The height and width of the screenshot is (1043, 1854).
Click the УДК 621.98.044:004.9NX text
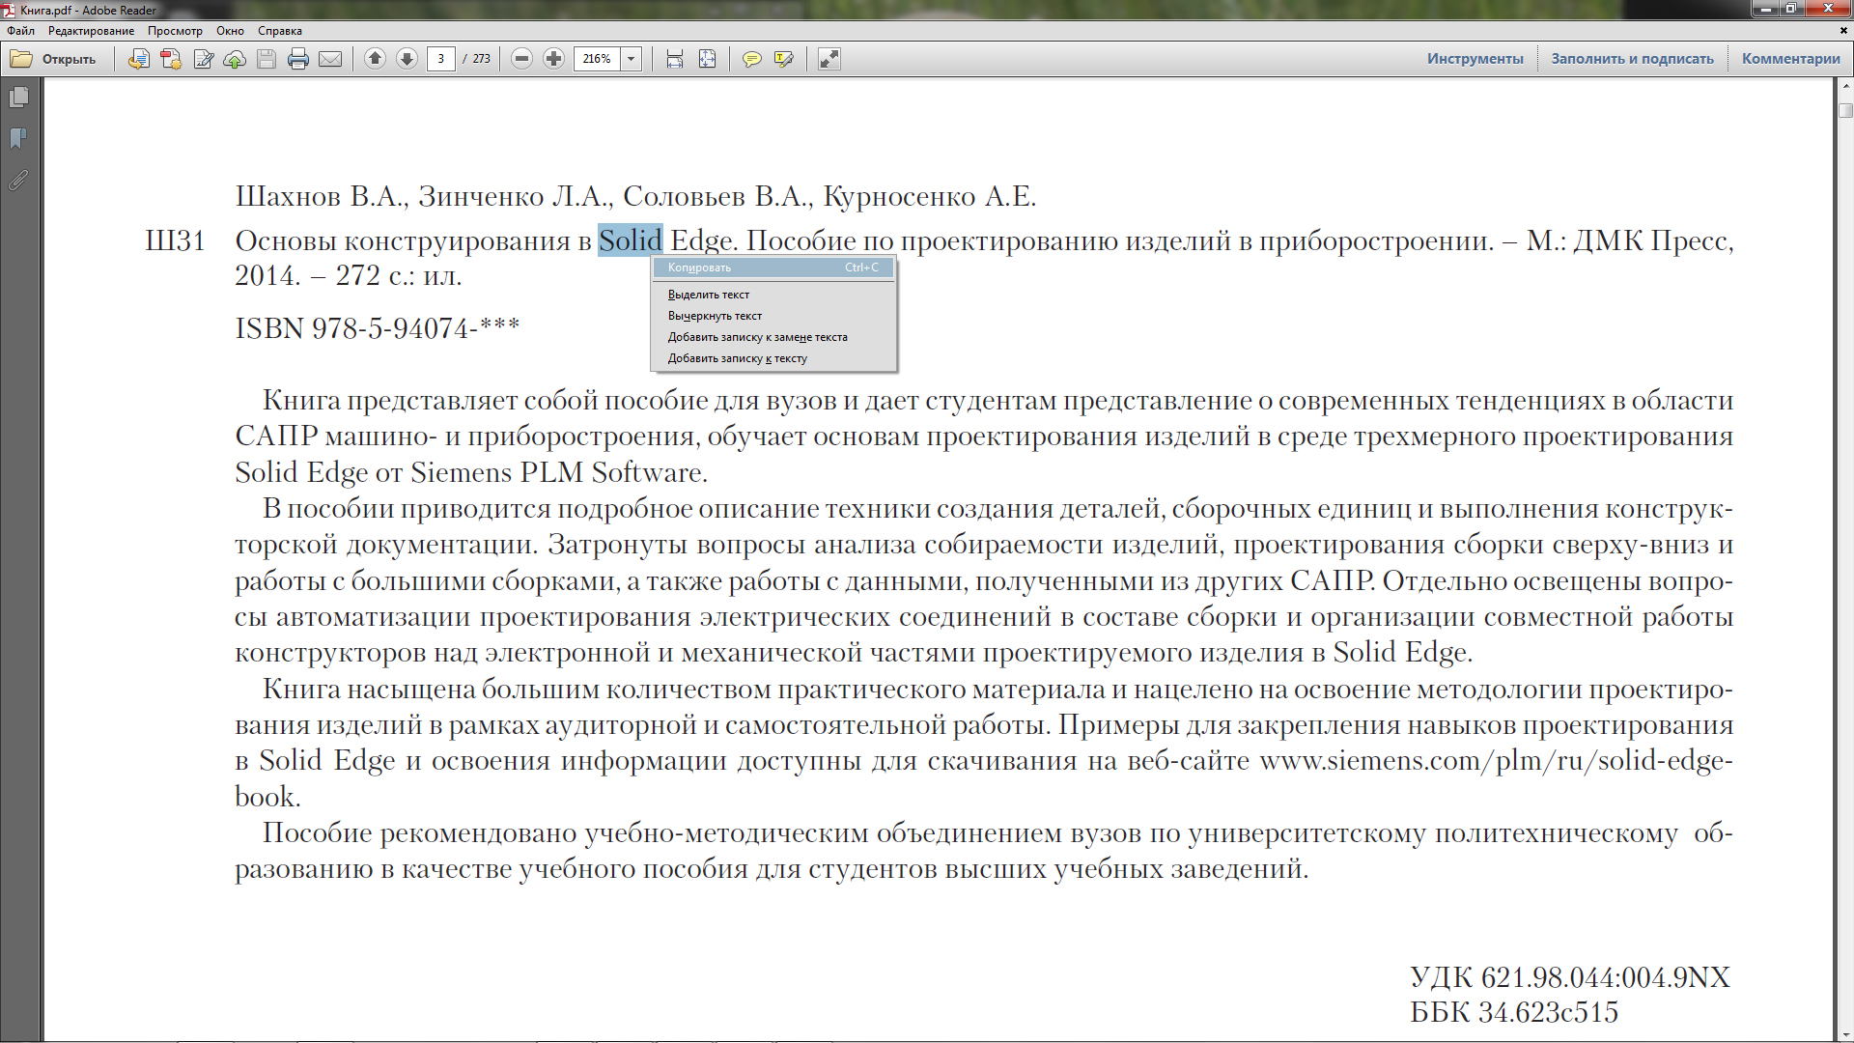point(1570,977)
